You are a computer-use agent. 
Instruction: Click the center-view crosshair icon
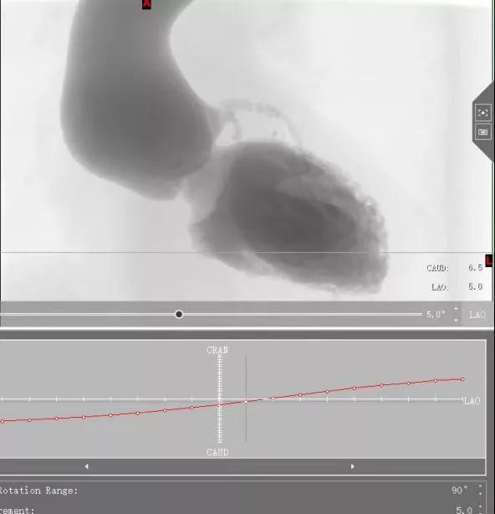coord(483,113)
